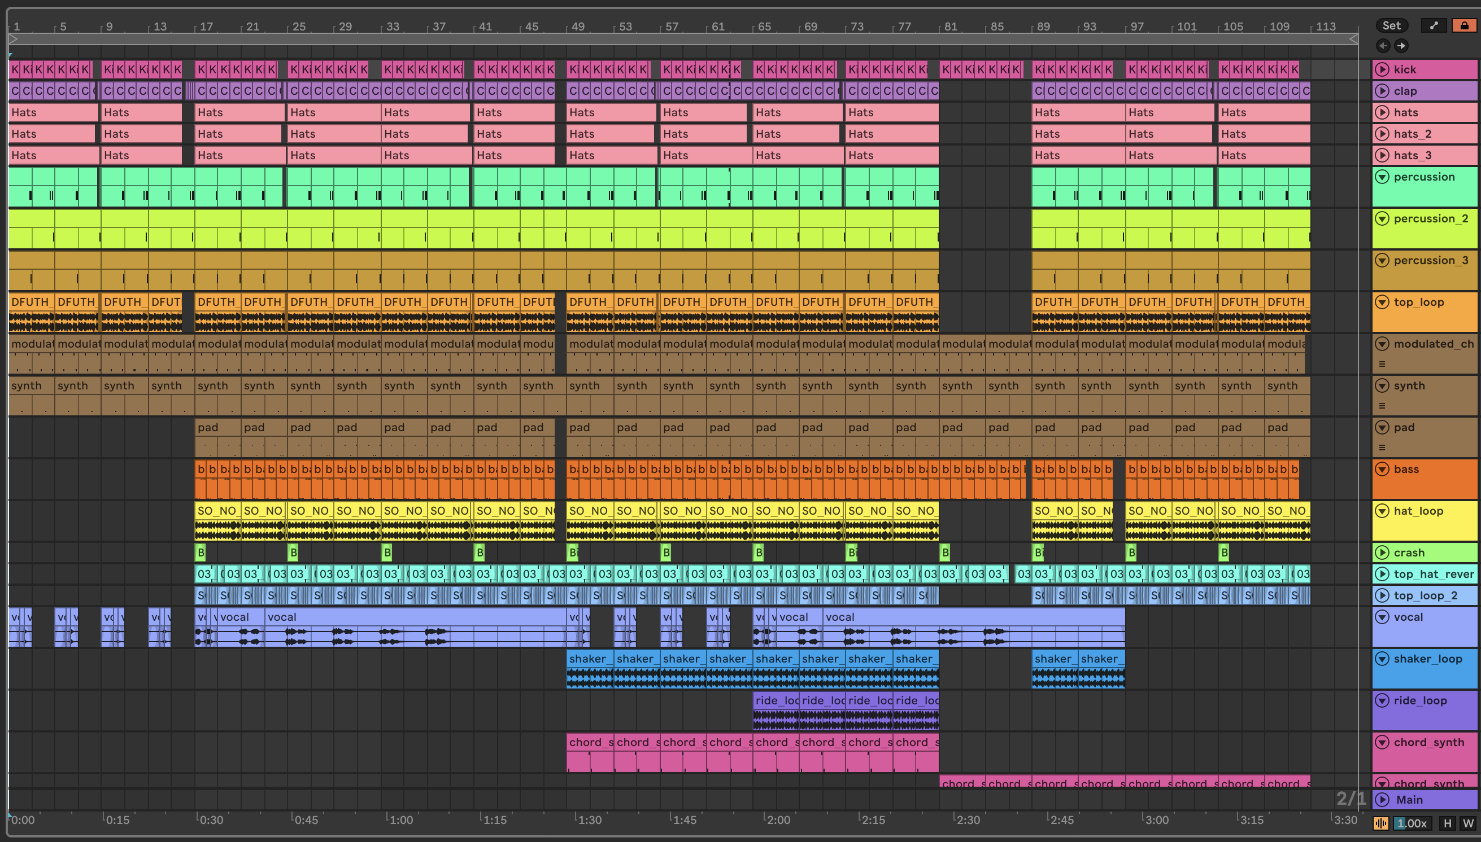Toggle the automation lock icon
Screen dimensions: 1481x842
pyautogui.click(x=1463, y=25)
